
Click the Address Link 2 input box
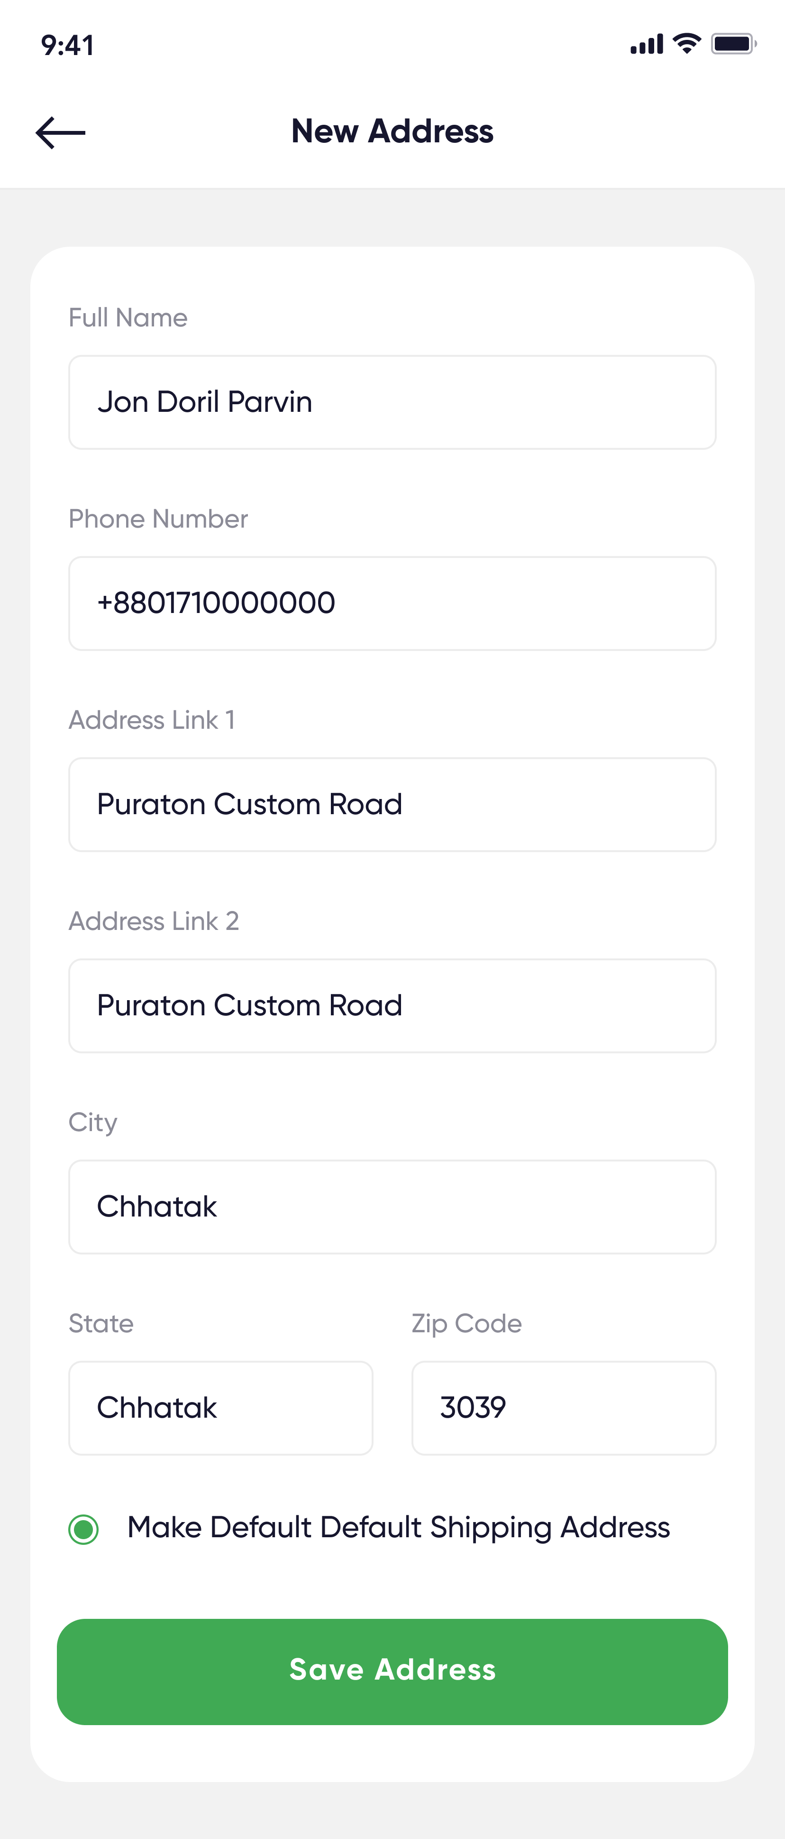pos(392,1006)
